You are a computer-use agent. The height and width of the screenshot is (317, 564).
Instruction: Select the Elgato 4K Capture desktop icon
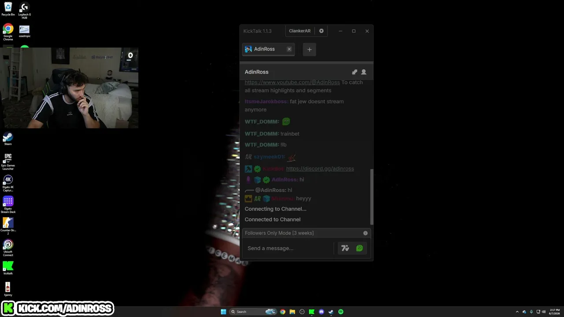[8, 184]
